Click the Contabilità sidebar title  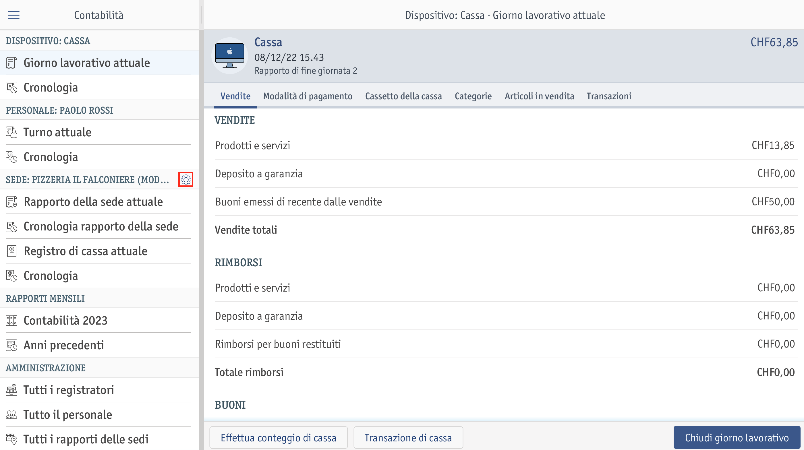click(98, 15)
